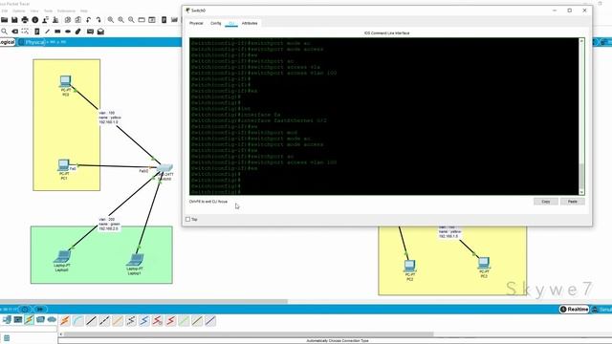Select PC1 in the upper yellow area
Image resolution: width=612 pixels, height=344 pixels.
coord(64,165)
